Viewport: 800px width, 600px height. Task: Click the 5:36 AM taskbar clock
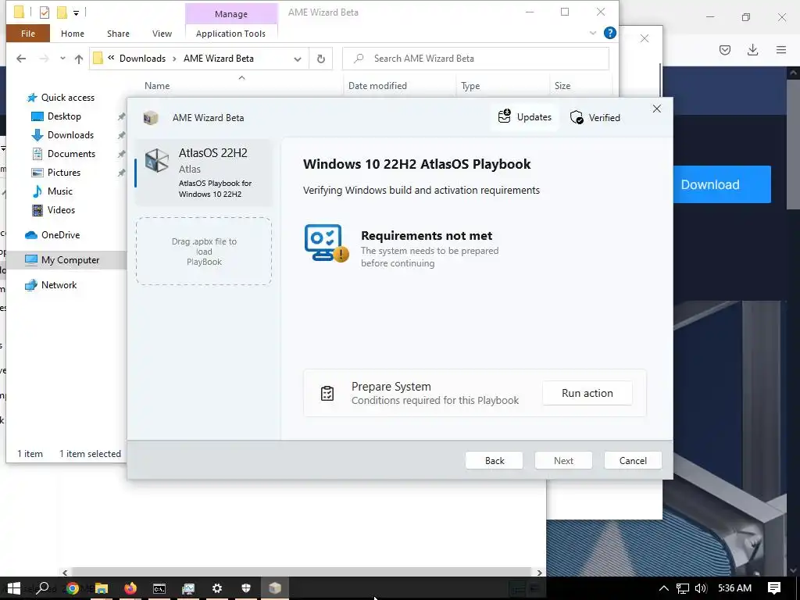pyautogui.click(x=734, y=588)
